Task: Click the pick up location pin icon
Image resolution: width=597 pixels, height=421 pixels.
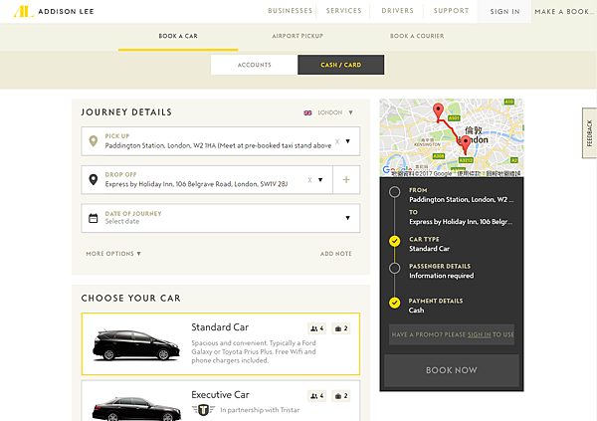Action: pyautogui.click(x=93, y=141)
